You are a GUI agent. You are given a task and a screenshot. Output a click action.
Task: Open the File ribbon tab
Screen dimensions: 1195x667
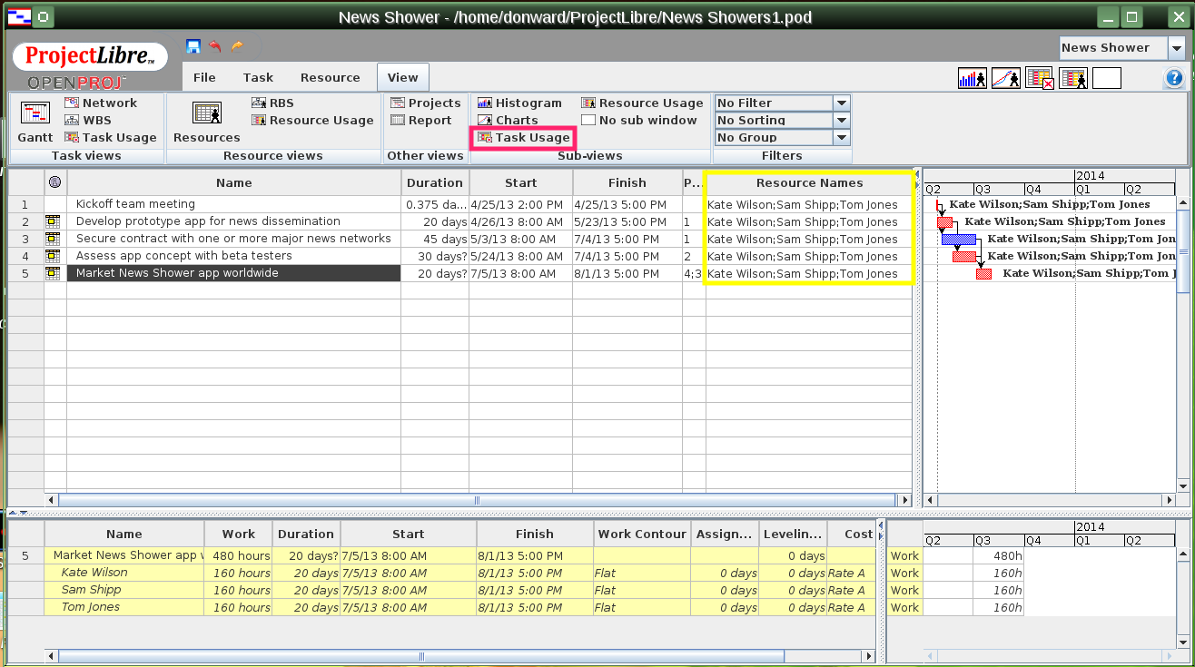pos(204,78)
